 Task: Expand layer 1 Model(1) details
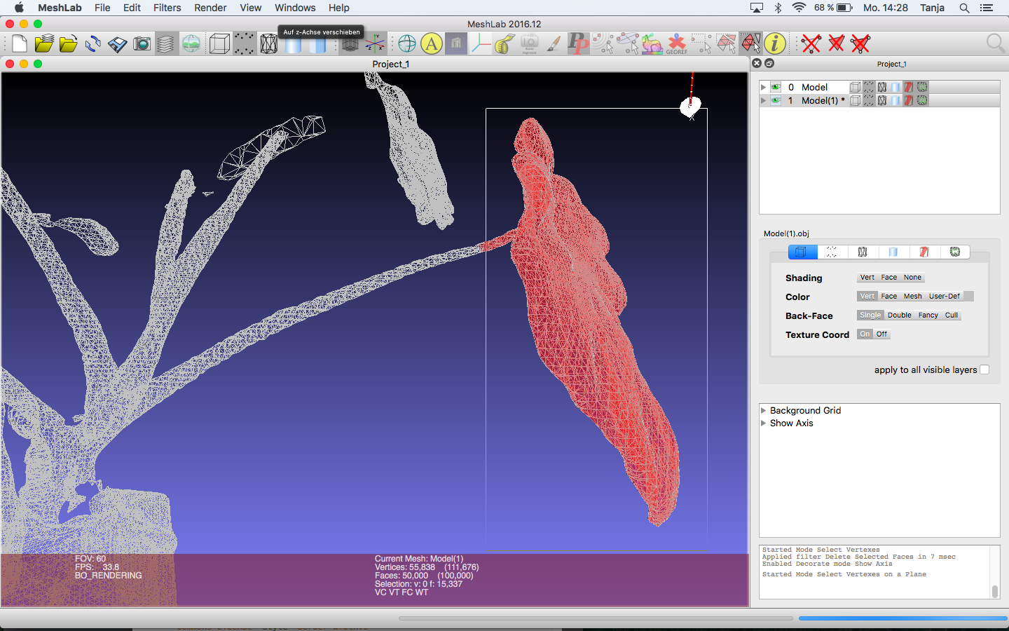tap(764, 100)
